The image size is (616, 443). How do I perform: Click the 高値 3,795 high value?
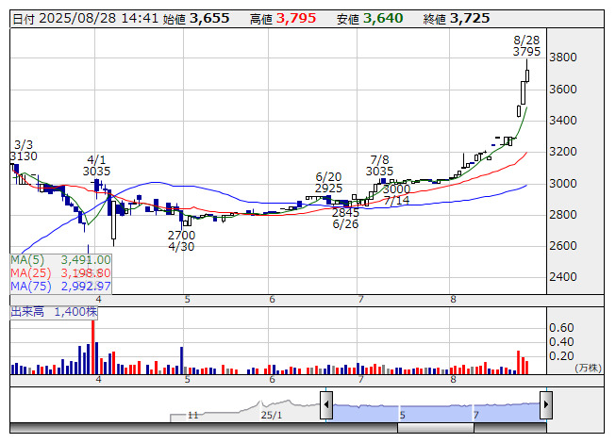(x=296, y=18)
